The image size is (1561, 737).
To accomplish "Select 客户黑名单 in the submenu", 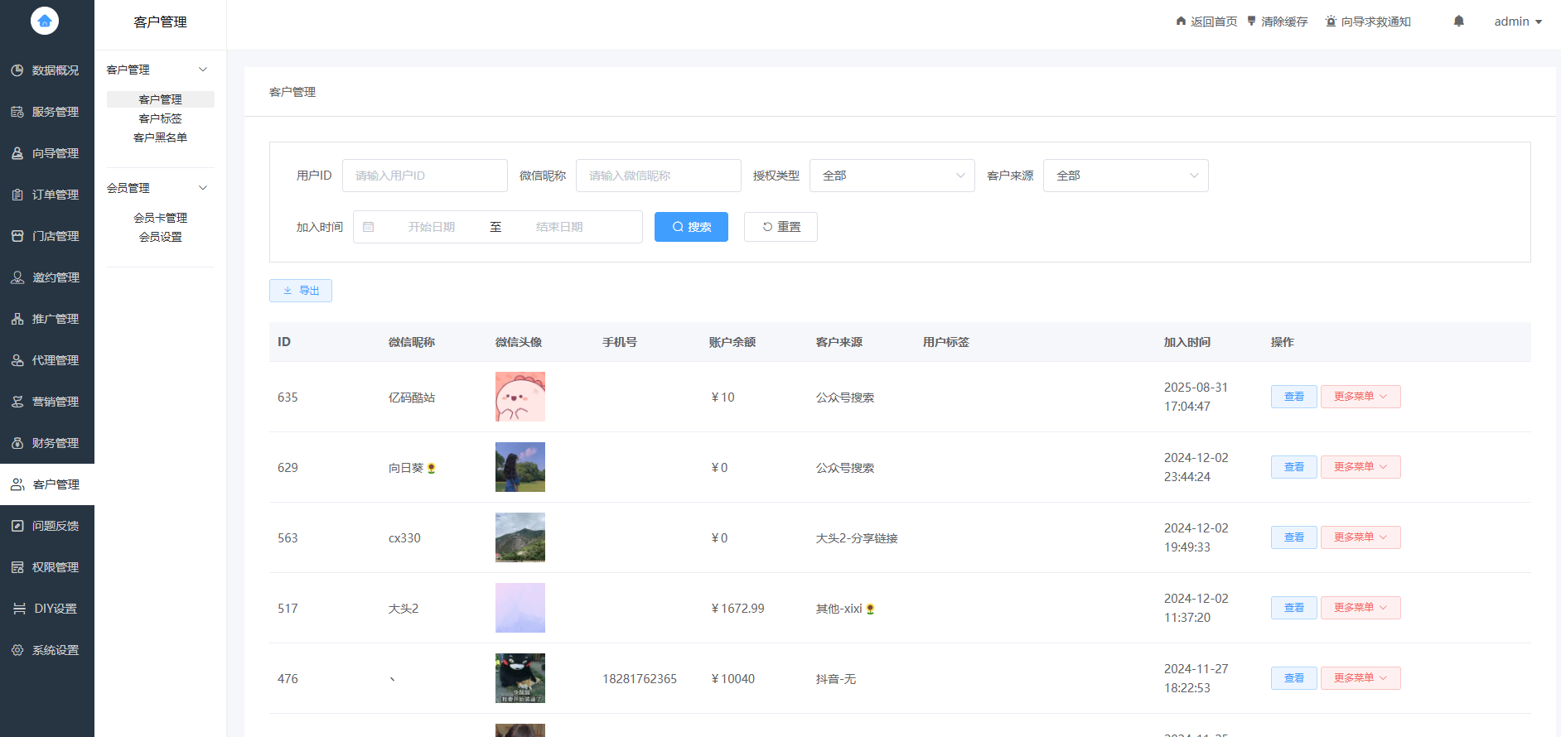I will click(160, 137).
